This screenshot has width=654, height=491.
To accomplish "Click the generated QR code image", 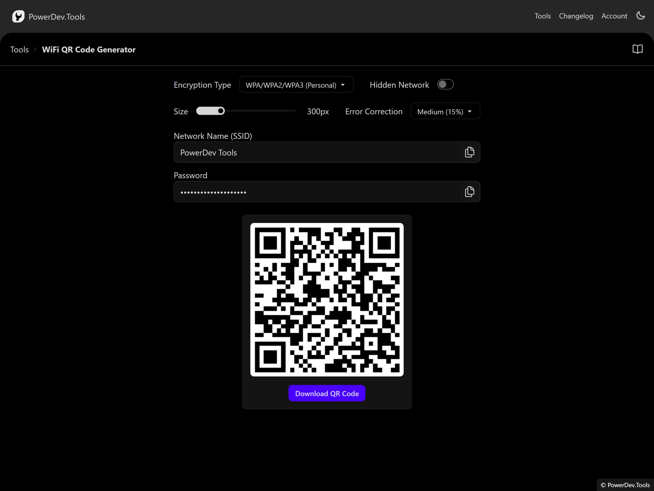I will (x=327, y=299).
